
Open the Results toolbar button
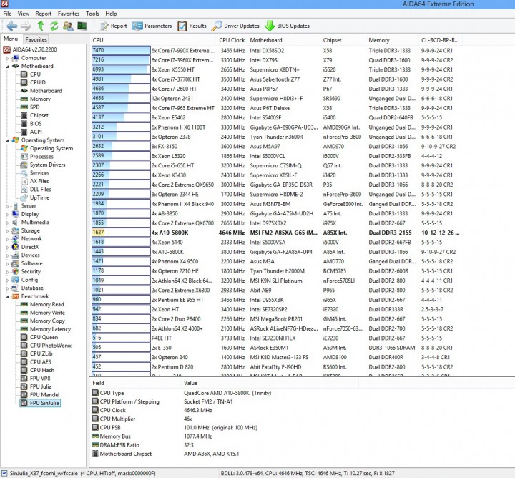pos(192,26)
